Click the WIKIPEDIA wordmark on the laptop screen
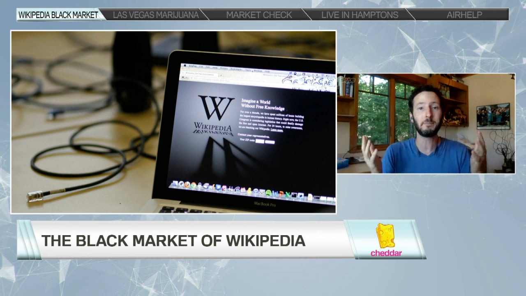The height and width of the screenshot is (296, 526). pos(213,127)
